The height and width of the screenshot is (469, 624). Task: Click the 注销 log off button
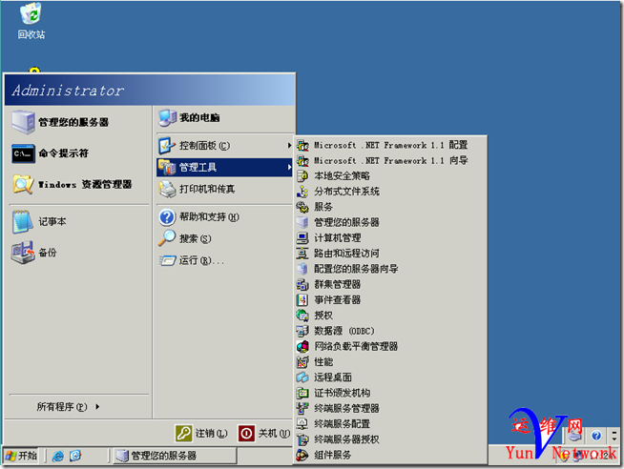[201, 433]
